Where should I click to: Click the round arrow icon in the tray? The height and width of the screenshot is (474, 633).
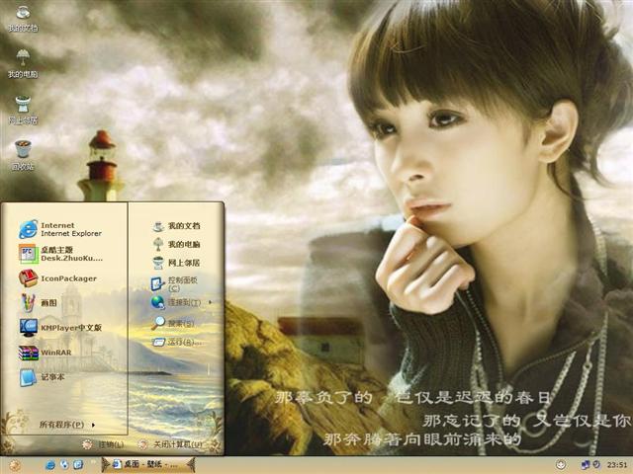click(561, 465)
